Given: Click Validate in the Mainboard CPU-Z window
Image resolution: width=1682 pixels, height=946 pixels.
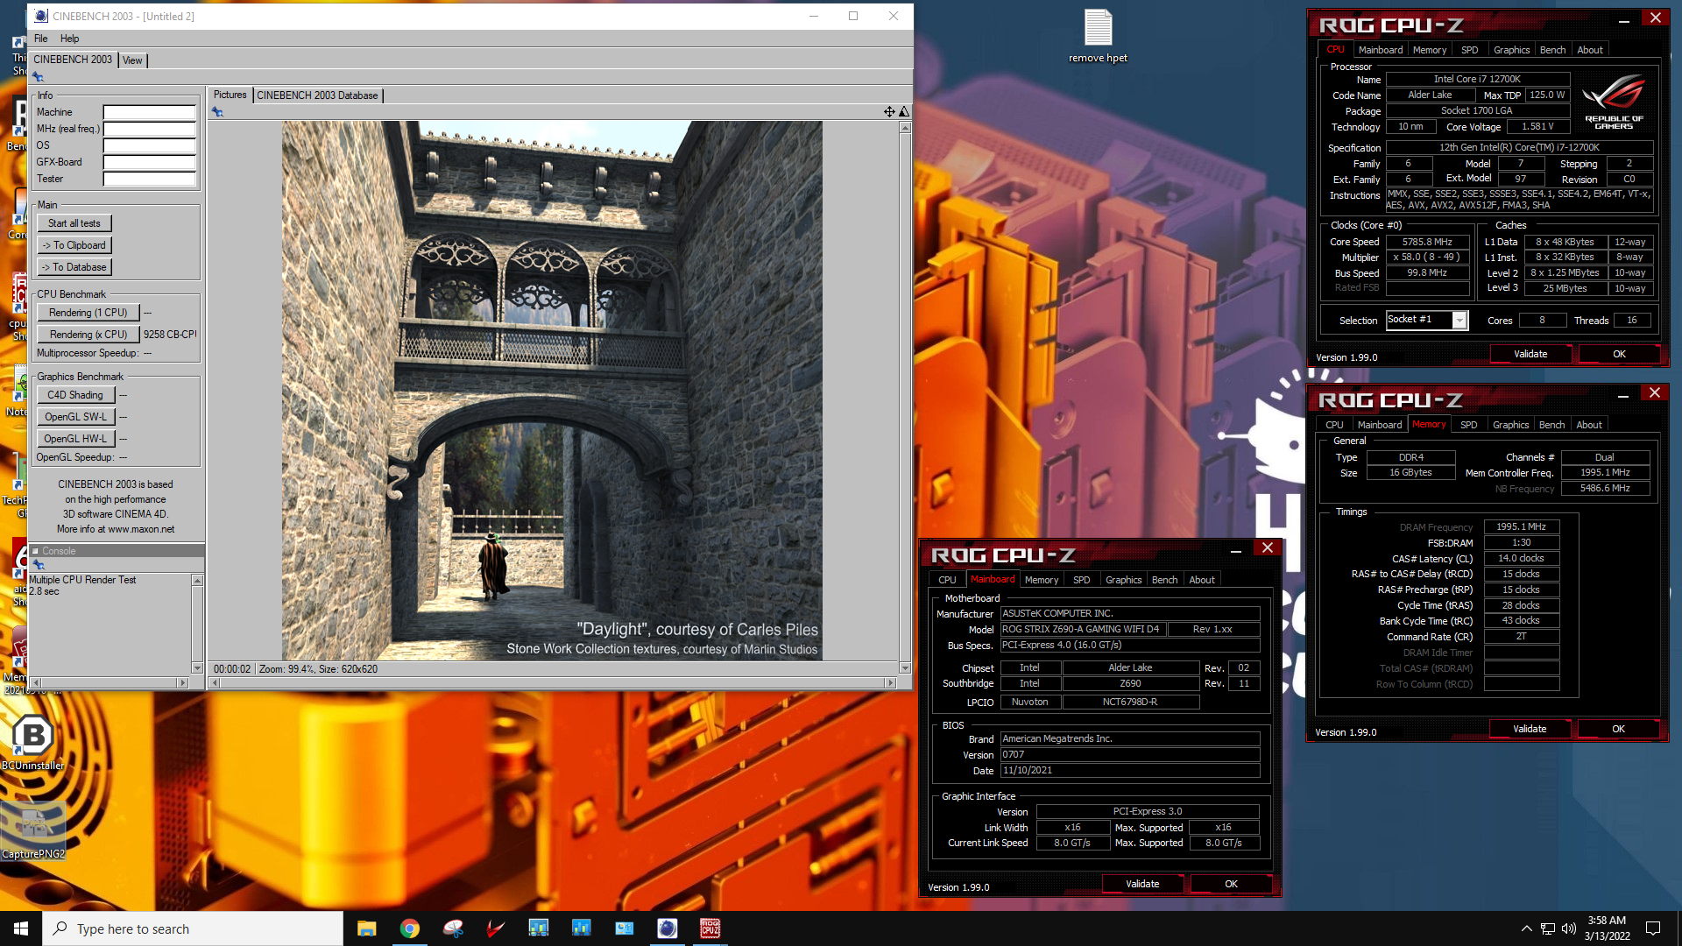Looking at the screenshot, I should click(x=1142, y=884).
